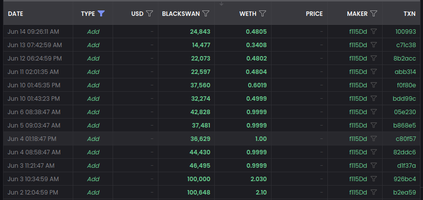Viewport: 423px width, 200px height.
Task: Open transaction abb314
Action: [405, 72]
